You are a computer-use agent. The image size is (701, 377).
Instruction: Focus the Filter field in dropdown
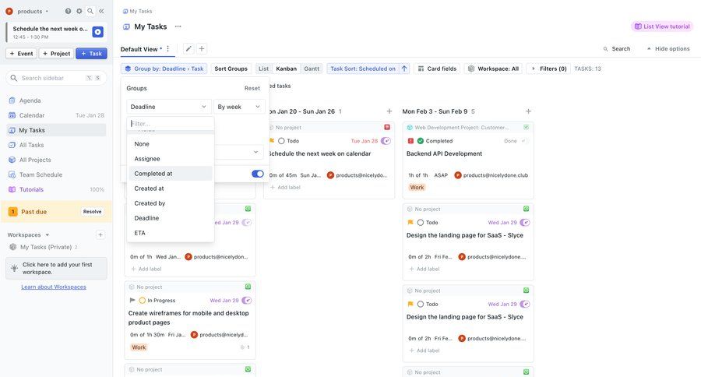pyautogui.click(x=171, y=123)
